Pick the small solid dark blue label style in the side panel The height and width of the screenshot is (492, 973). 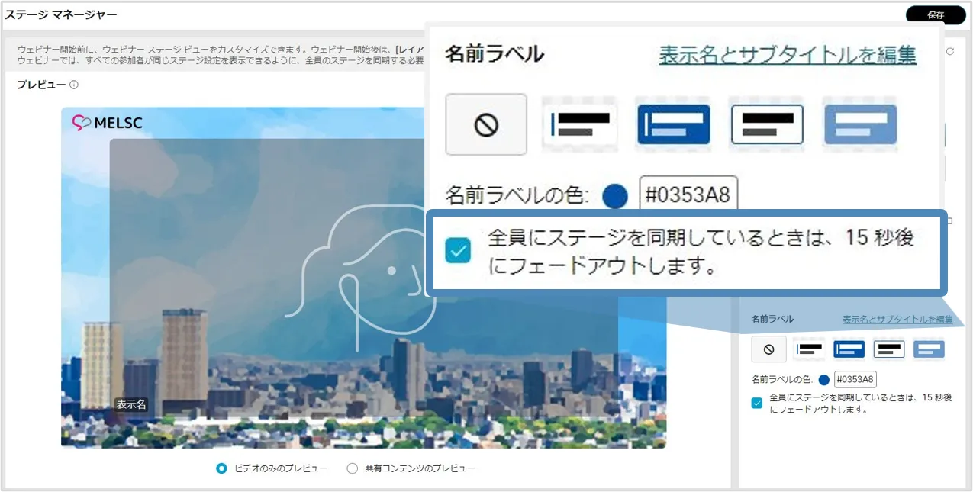pos(849,349)
